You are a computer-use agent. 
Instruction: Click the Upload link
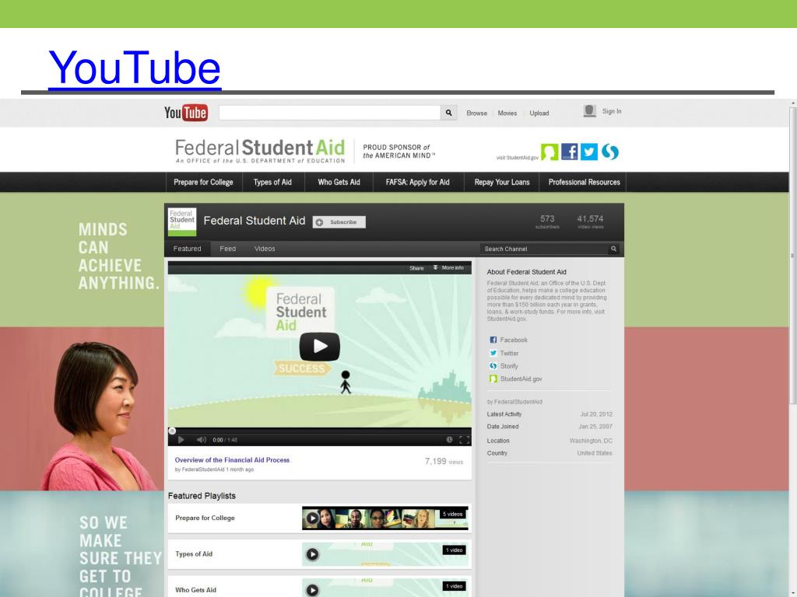tap(539, 113)
